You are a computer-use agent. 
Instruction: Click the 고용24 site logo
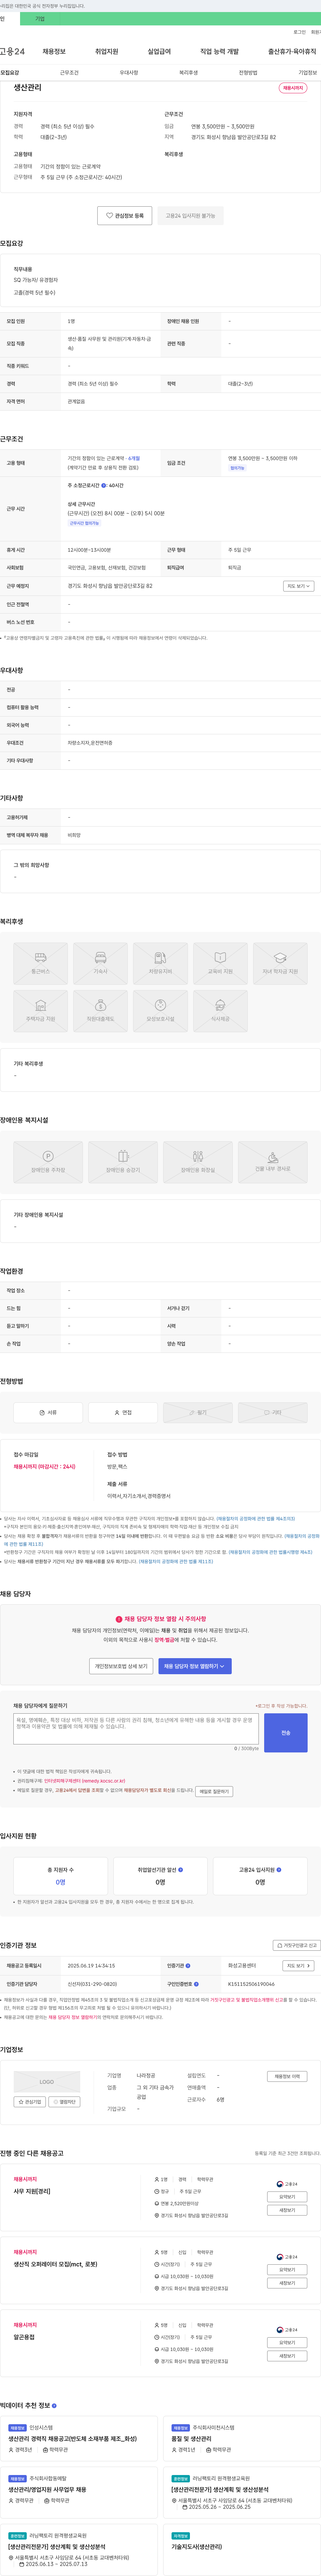coord(12,51)
